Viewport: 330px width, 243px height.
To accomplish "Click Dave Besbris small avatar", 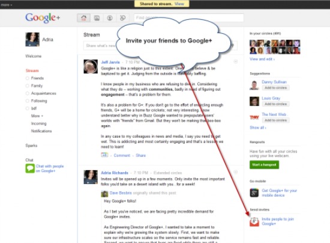I will [x=104, y=194].
